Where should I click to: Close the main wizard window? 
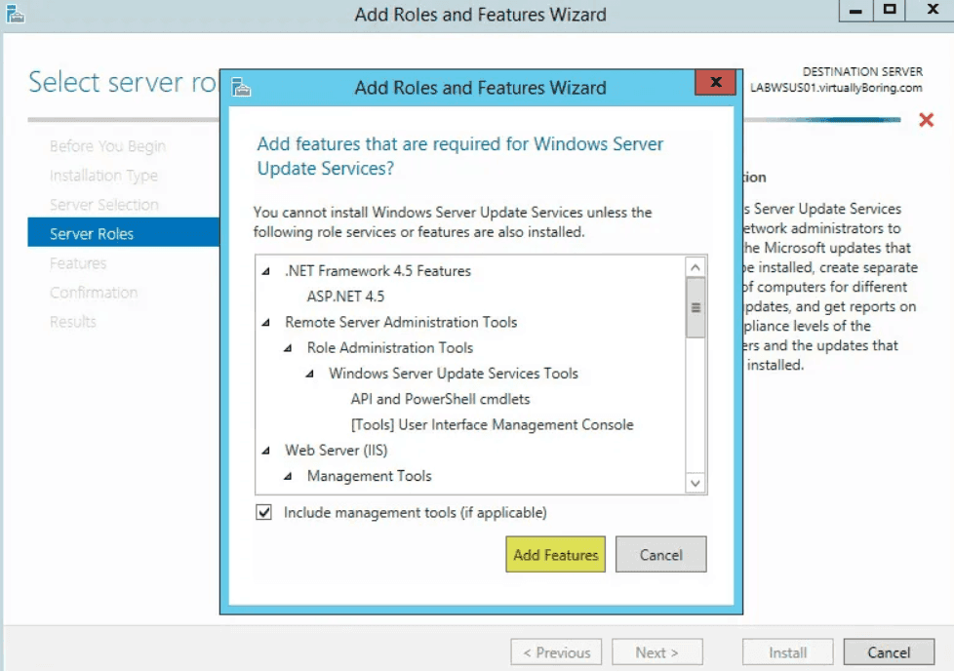[x=932, y=11]
